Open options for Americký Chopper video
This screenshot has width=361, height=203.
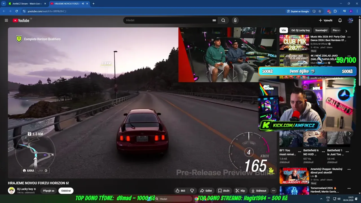[x=349, y=169]
